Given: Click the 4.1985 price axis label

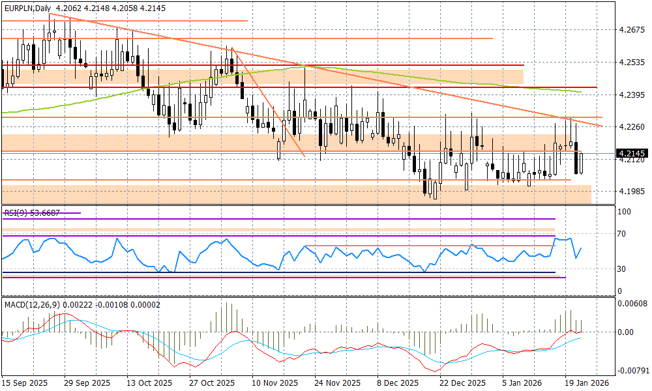Looking at the screenshot, I should (x=632, y=192).
